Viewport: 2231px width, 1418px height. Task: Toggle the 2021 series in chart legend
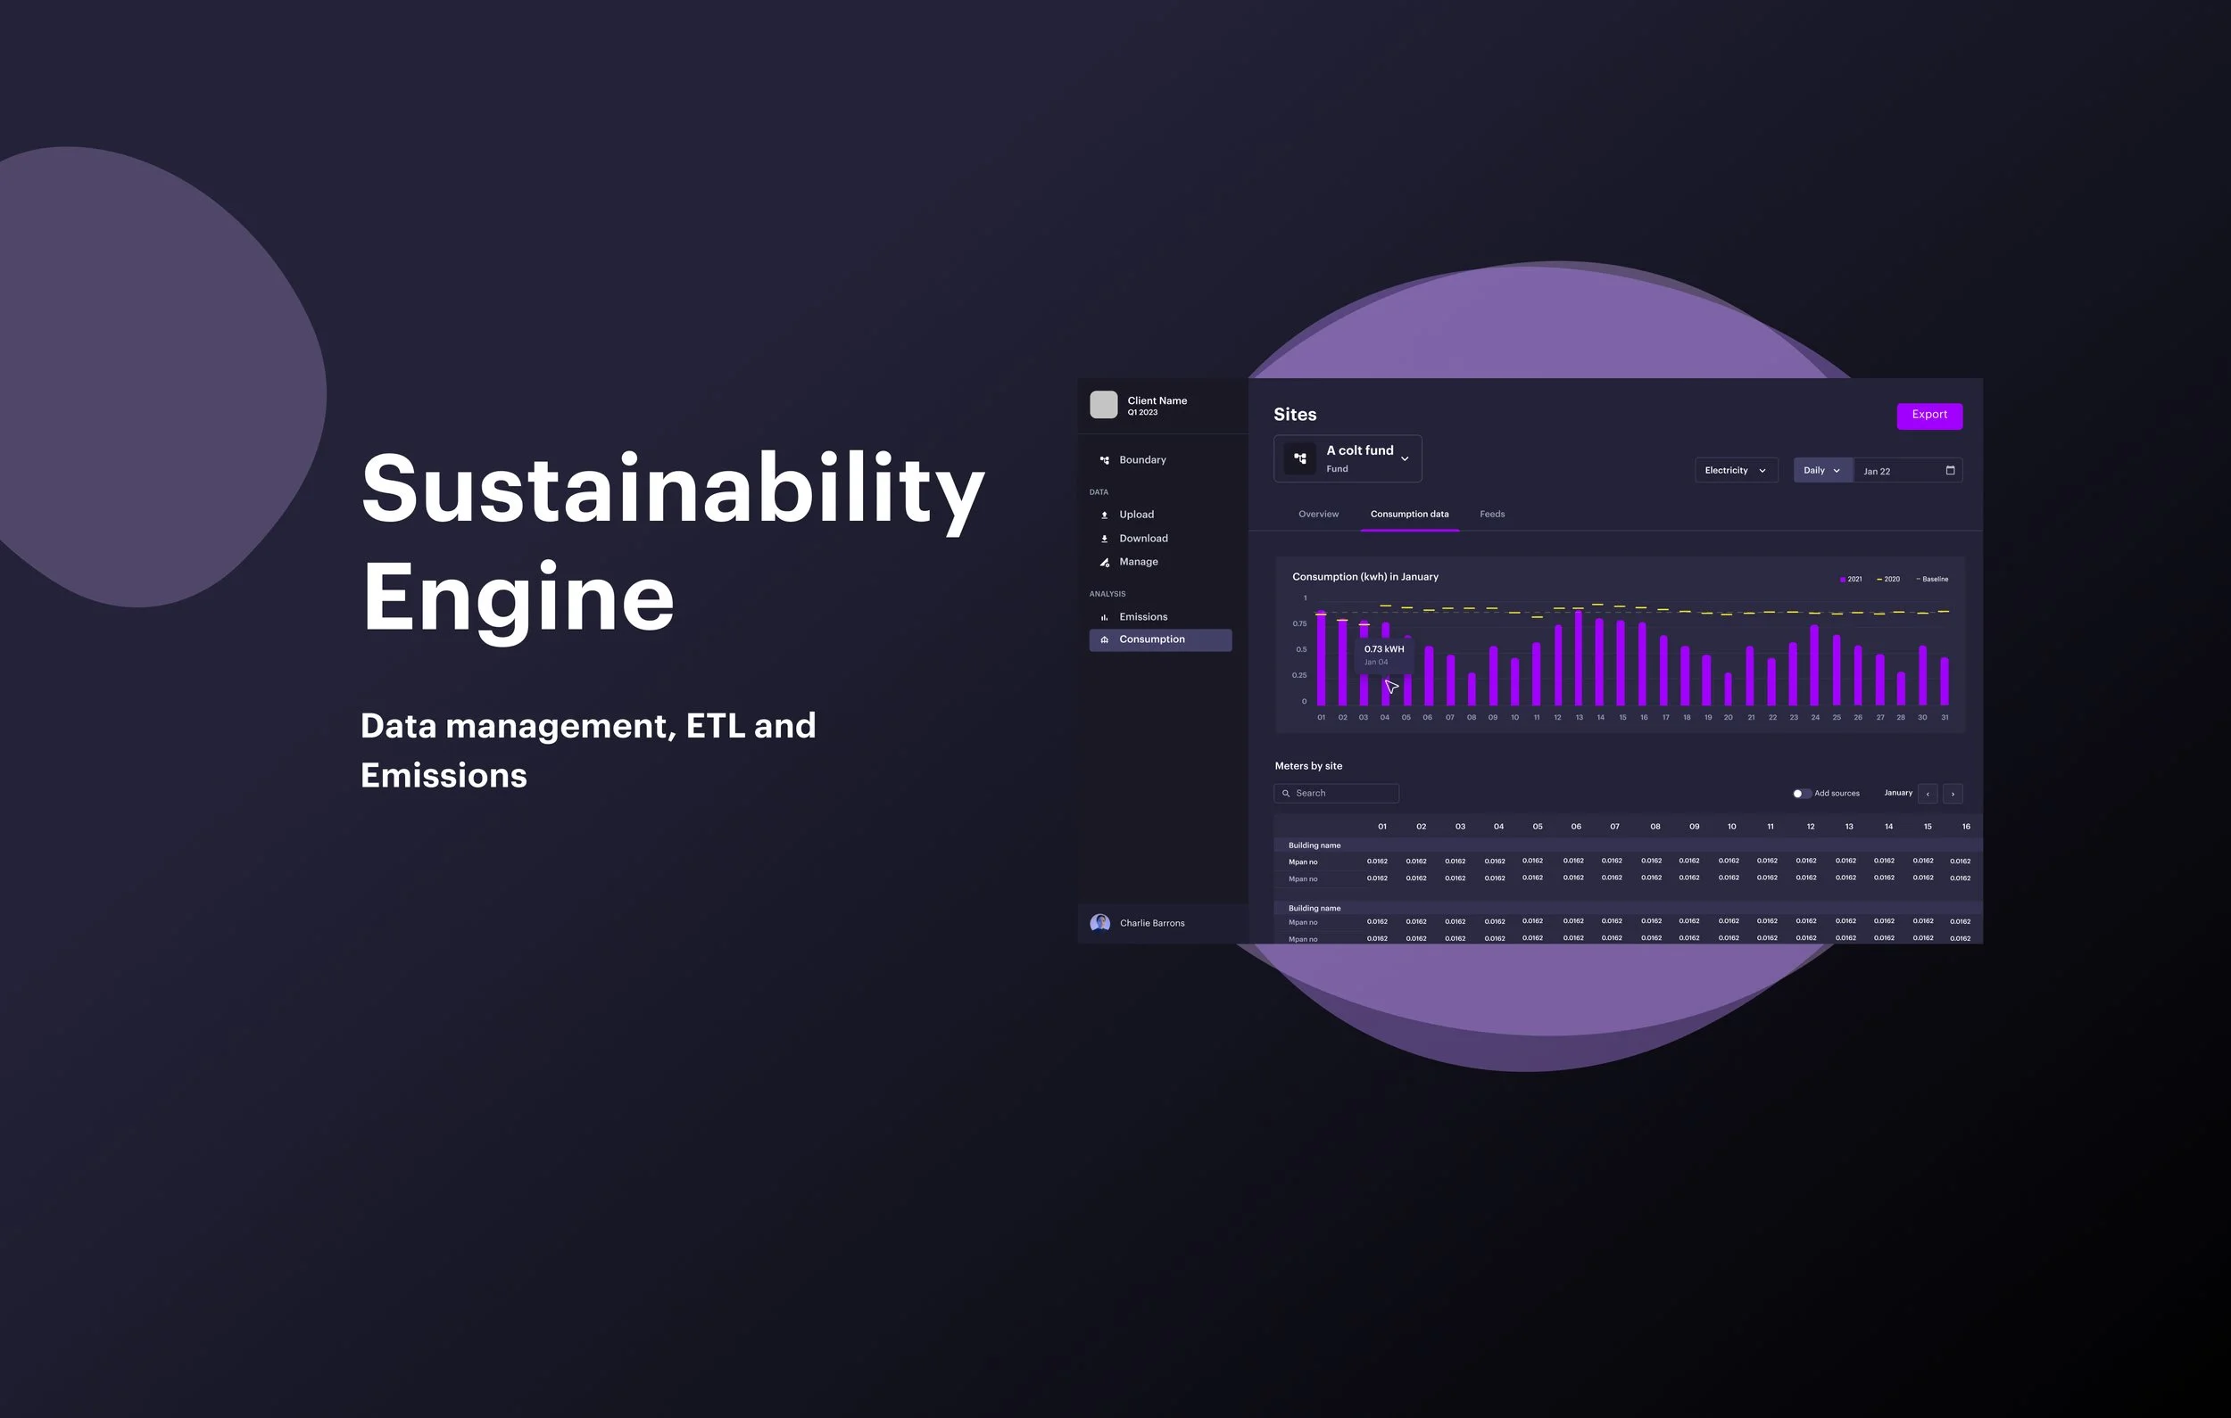pos(1851,580)
